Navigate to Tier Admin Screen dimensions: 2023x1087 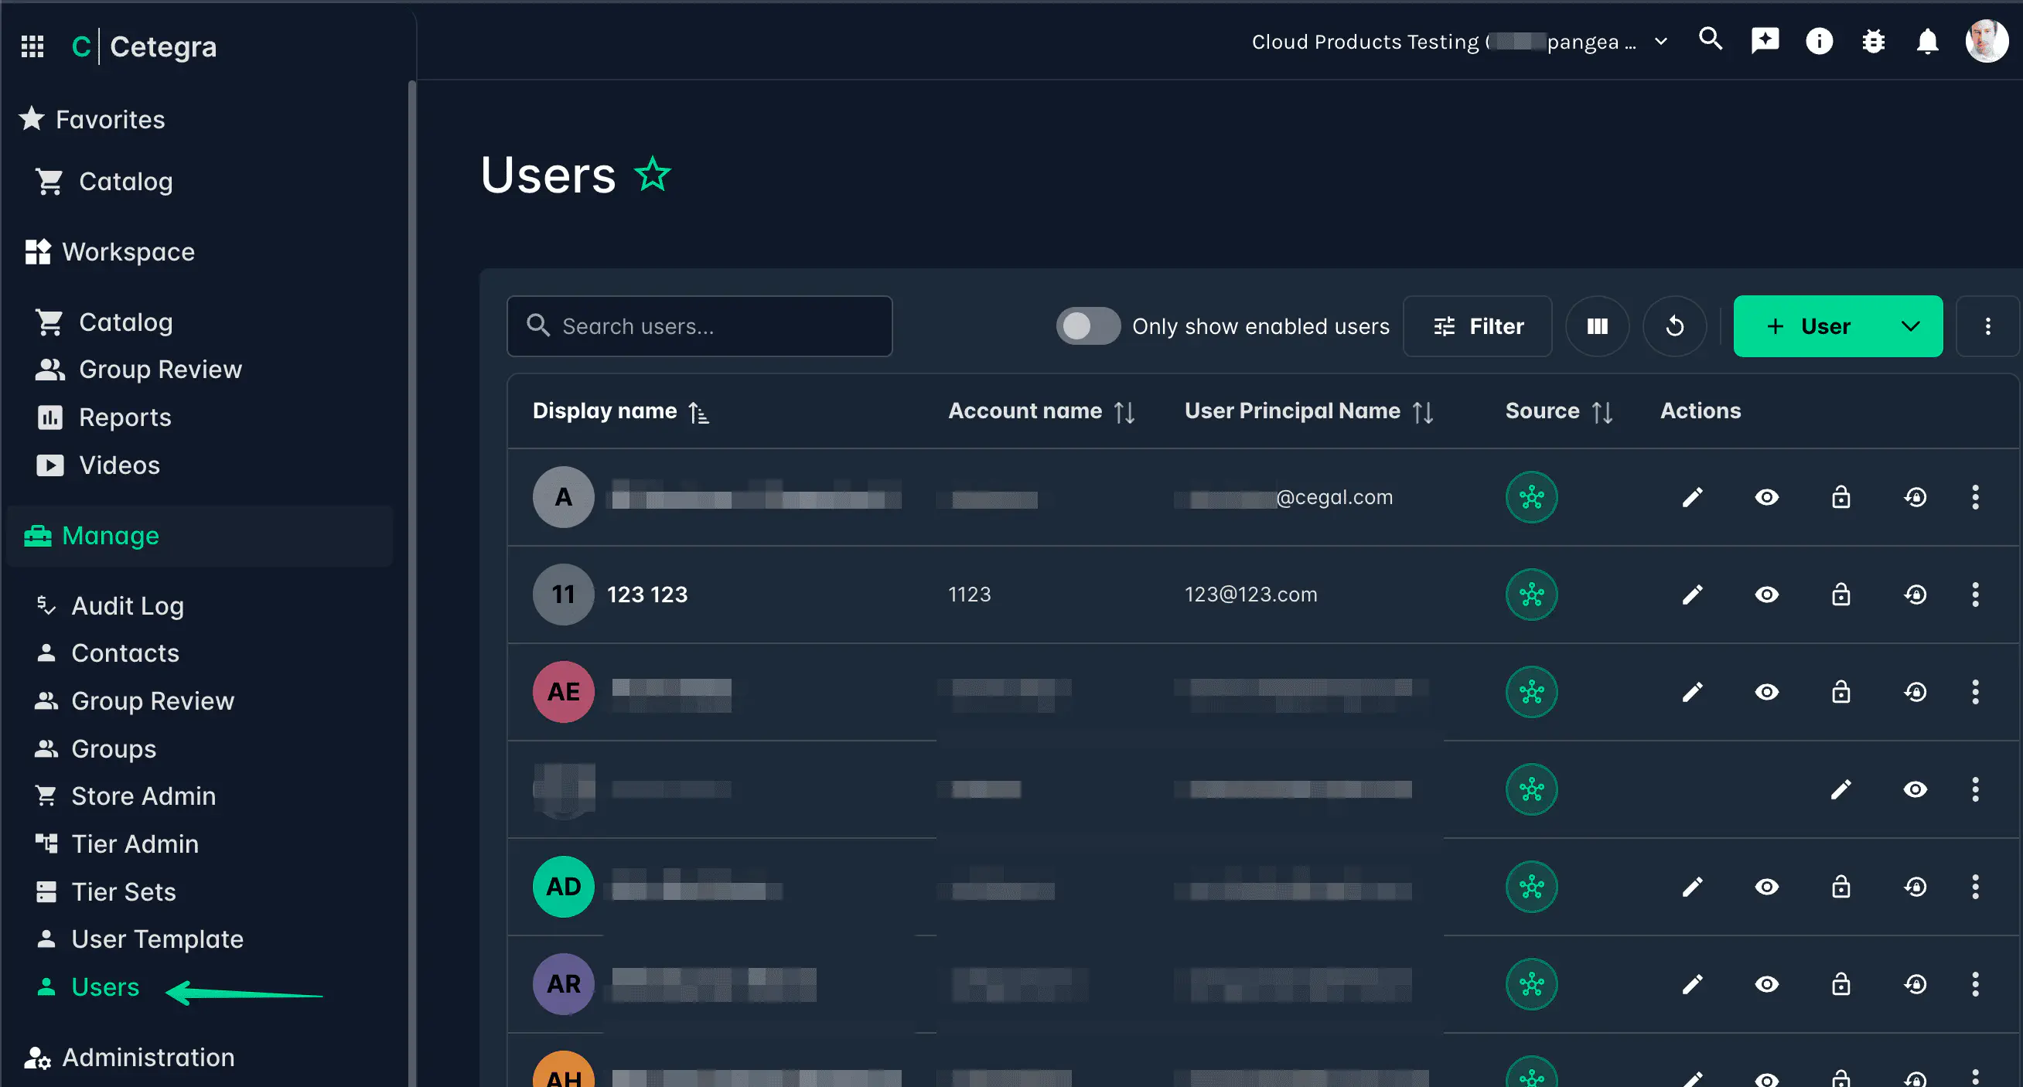135,843
